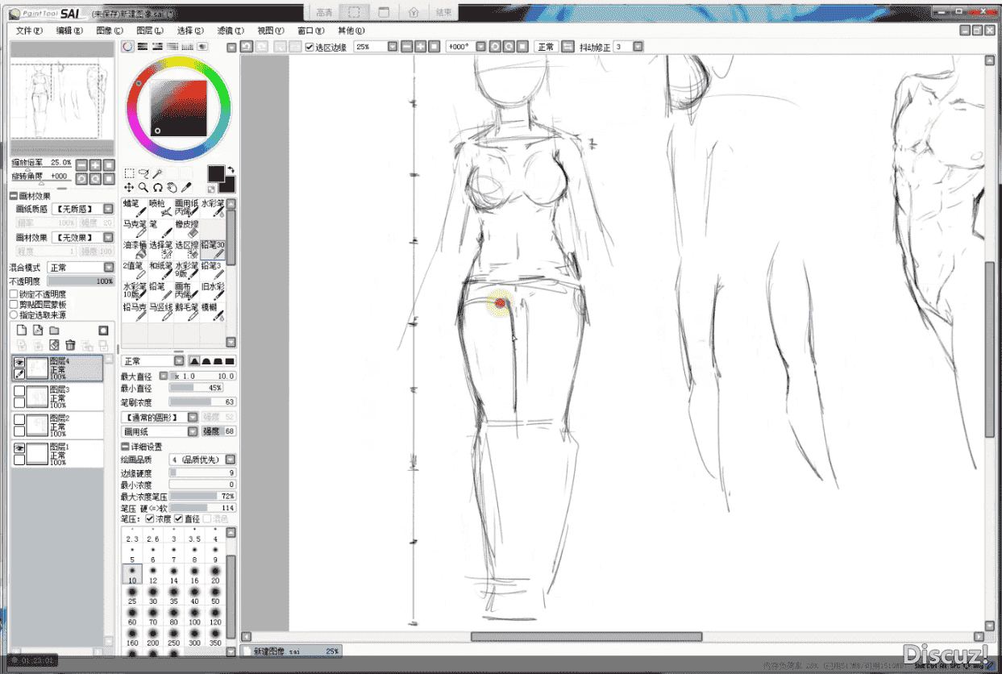Select brush size 20 preset
This screenshot has height=674, width=1002.
coord(215,576)
